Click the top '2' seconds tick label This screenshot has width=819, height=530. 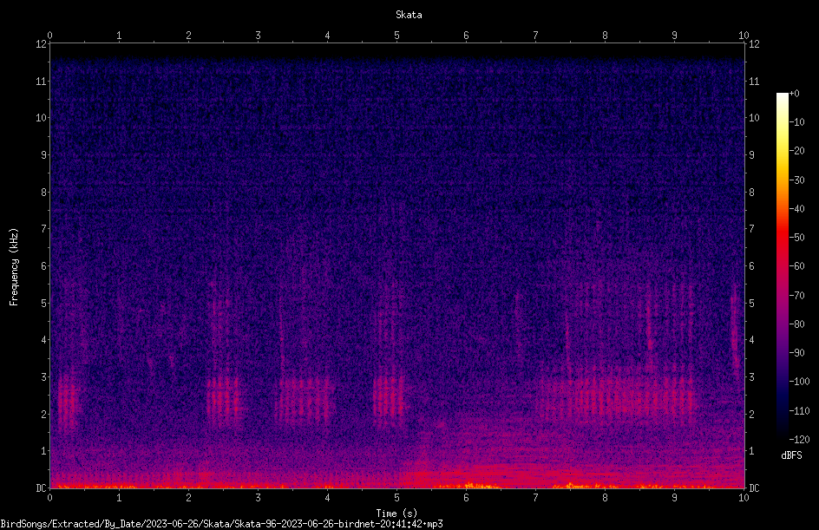point(188,36)
